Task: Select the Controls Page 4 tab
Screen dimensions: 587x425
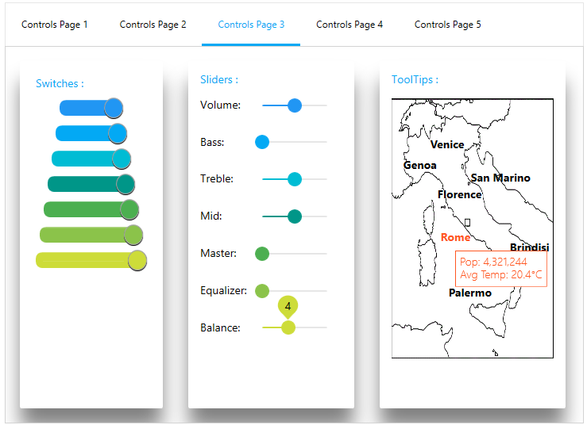Action: click(x=349, y=25)
